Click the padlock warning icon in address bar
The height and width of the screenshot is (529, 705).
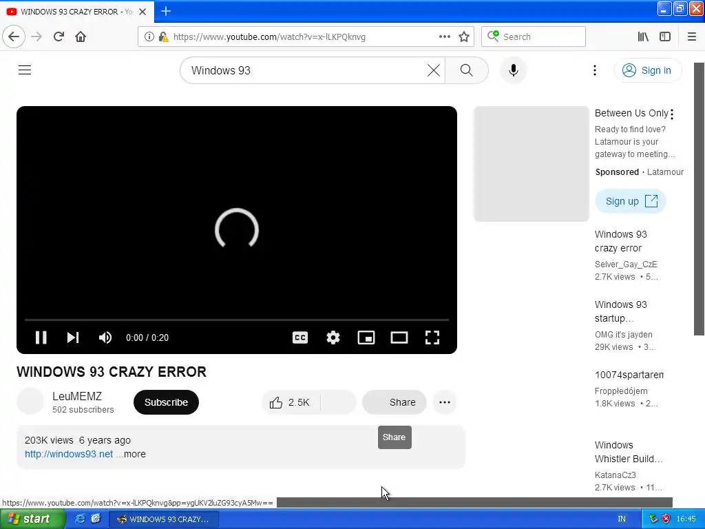[163, 37]
